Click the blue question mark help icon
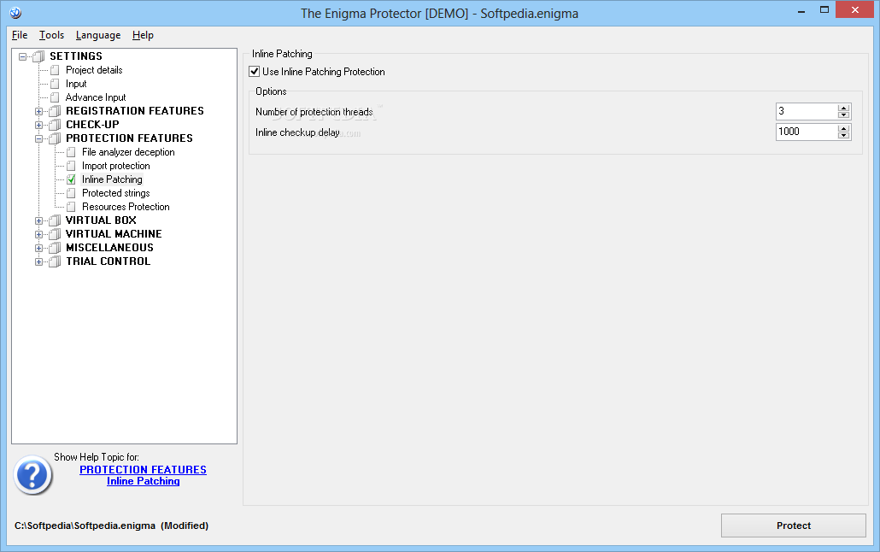Viewport: 880px width, 552px height. coord(32,475)
